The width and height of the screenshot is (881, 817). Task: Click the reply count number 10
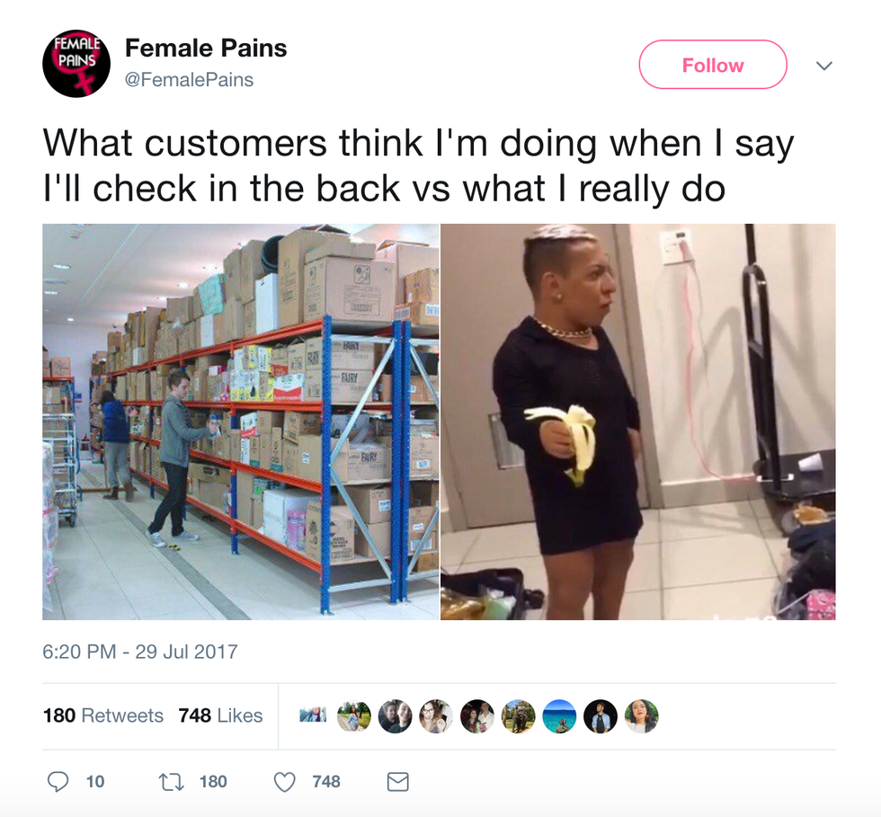coord(95,782)
